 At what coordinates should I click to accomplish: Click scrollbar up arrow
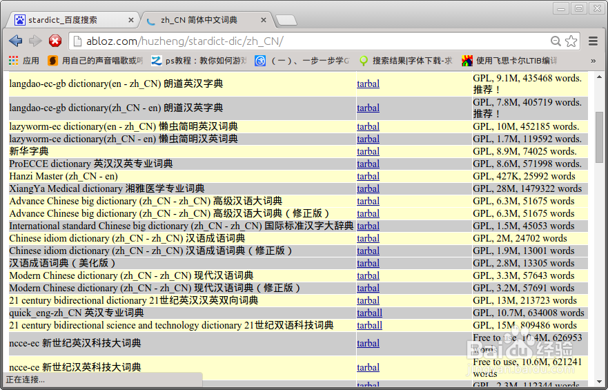coord(600,77)
